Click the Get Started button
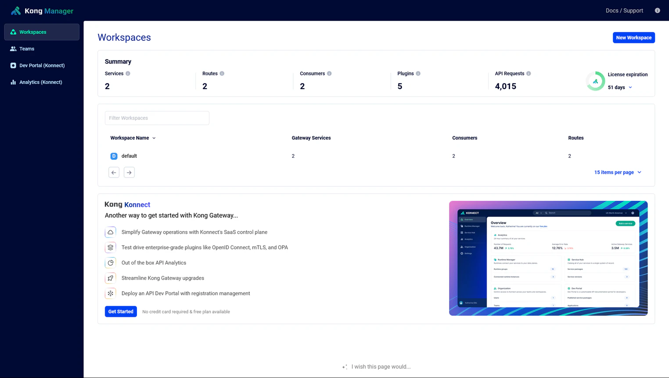The width and height of the screenshot is (669, 378). coord(121,311)
